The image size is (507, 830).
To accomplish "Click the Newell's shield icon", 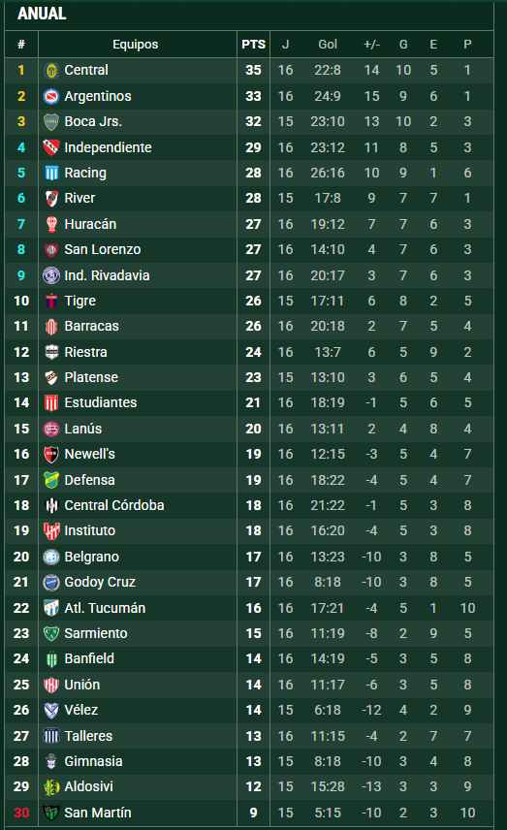I will click(51, 454).
